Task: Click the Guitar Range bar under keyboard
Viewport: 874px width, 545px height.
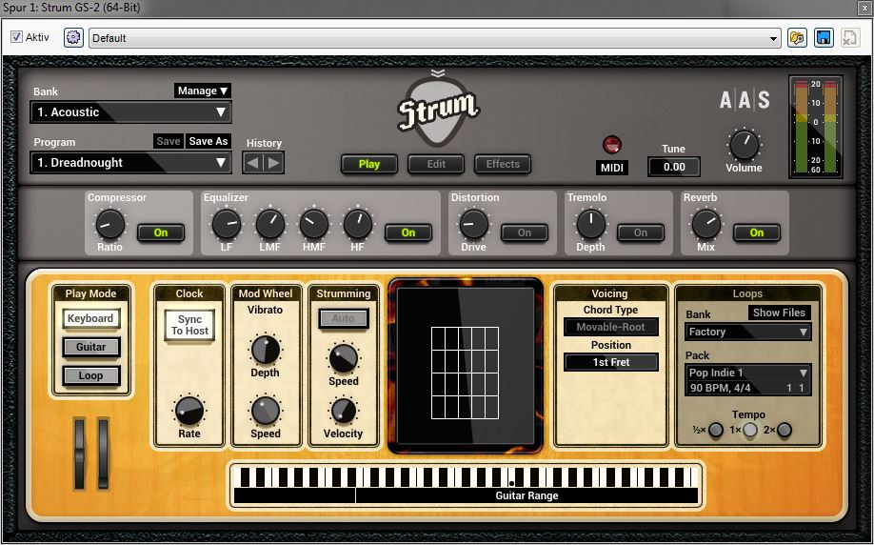Action: 526,495
